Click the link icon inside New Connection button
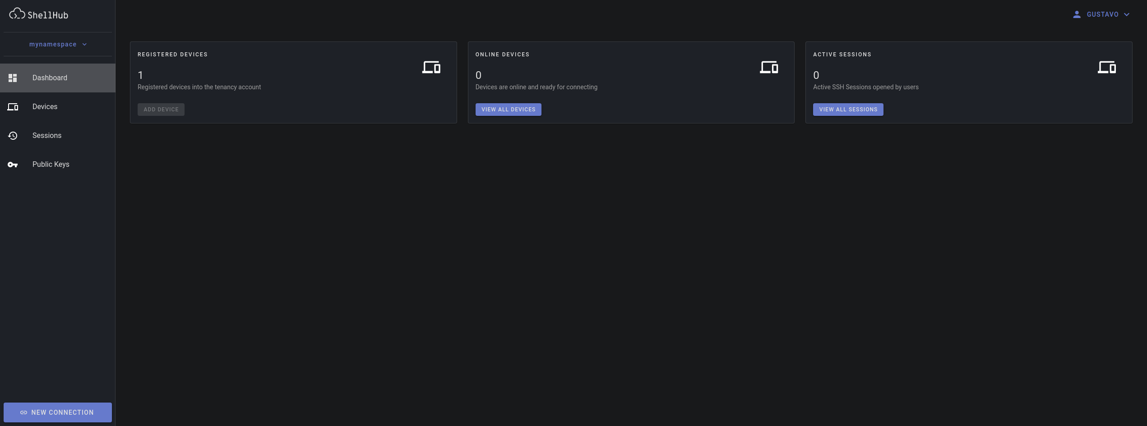Image resolution: width=1147 pixels, height=426 pixels. point(23,412)
